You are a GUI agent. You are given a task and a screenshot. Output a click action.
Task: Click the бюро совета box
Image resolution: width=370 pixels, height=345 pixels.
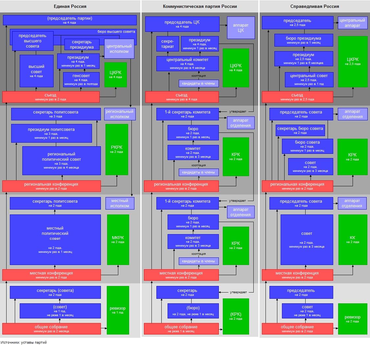[307, 146]
